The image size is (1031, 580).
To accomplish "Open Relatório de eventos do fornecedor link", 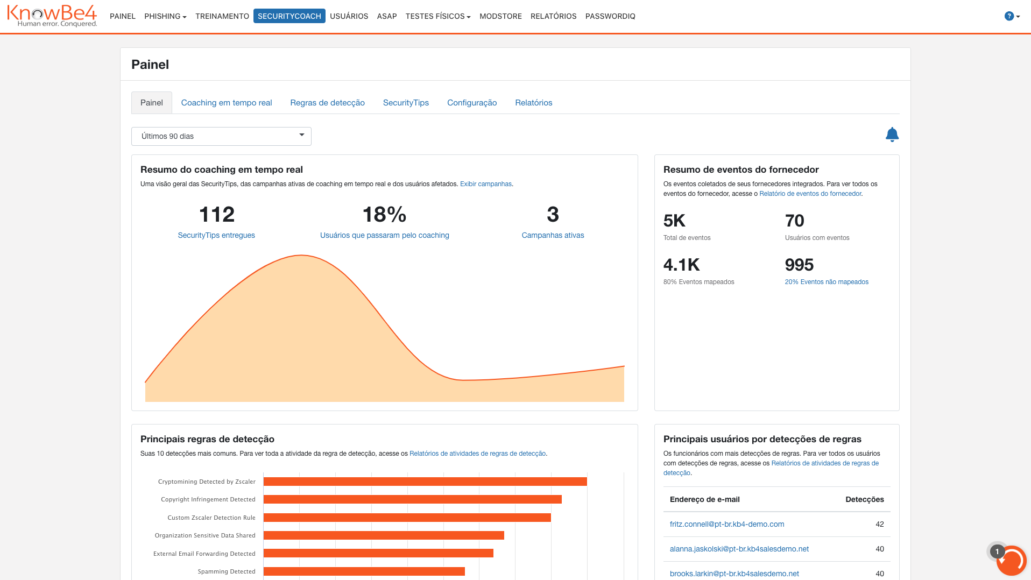I will pos(810,194).
